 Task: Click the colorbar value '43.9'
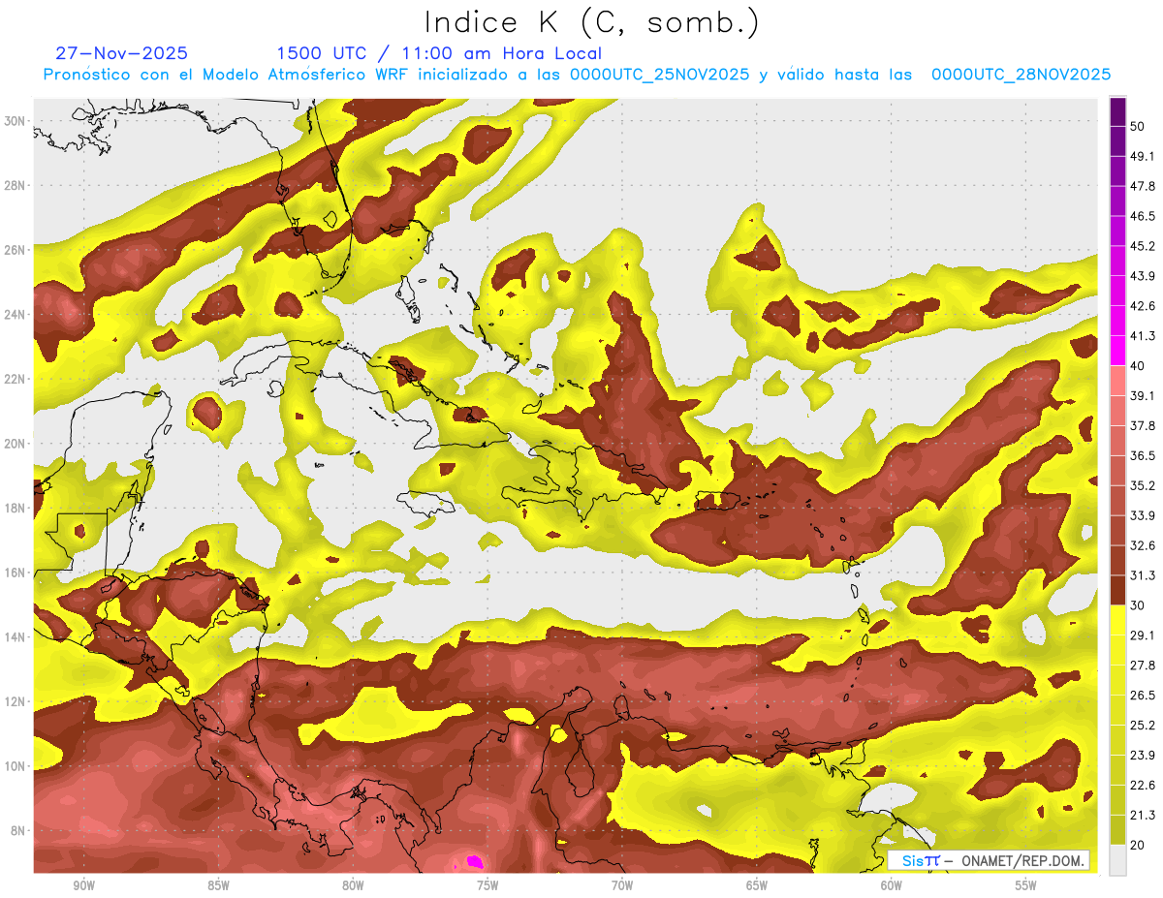coord(1143,276)
